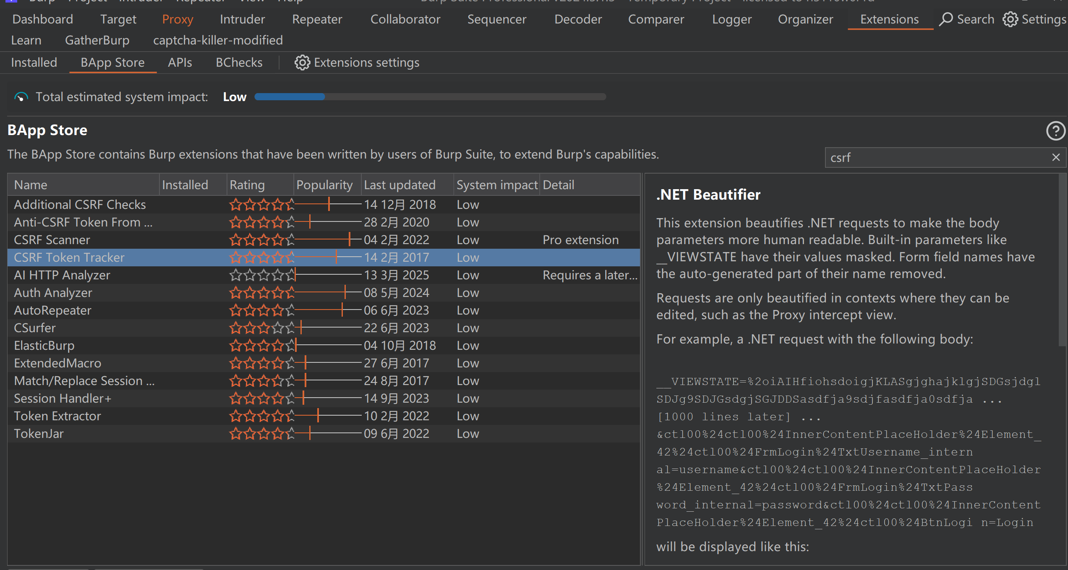The height and width of the screenshot is (570, 1068).
Task: Click the Search magnifier icon
Action: pyautogui.click(x=946, y=19)
